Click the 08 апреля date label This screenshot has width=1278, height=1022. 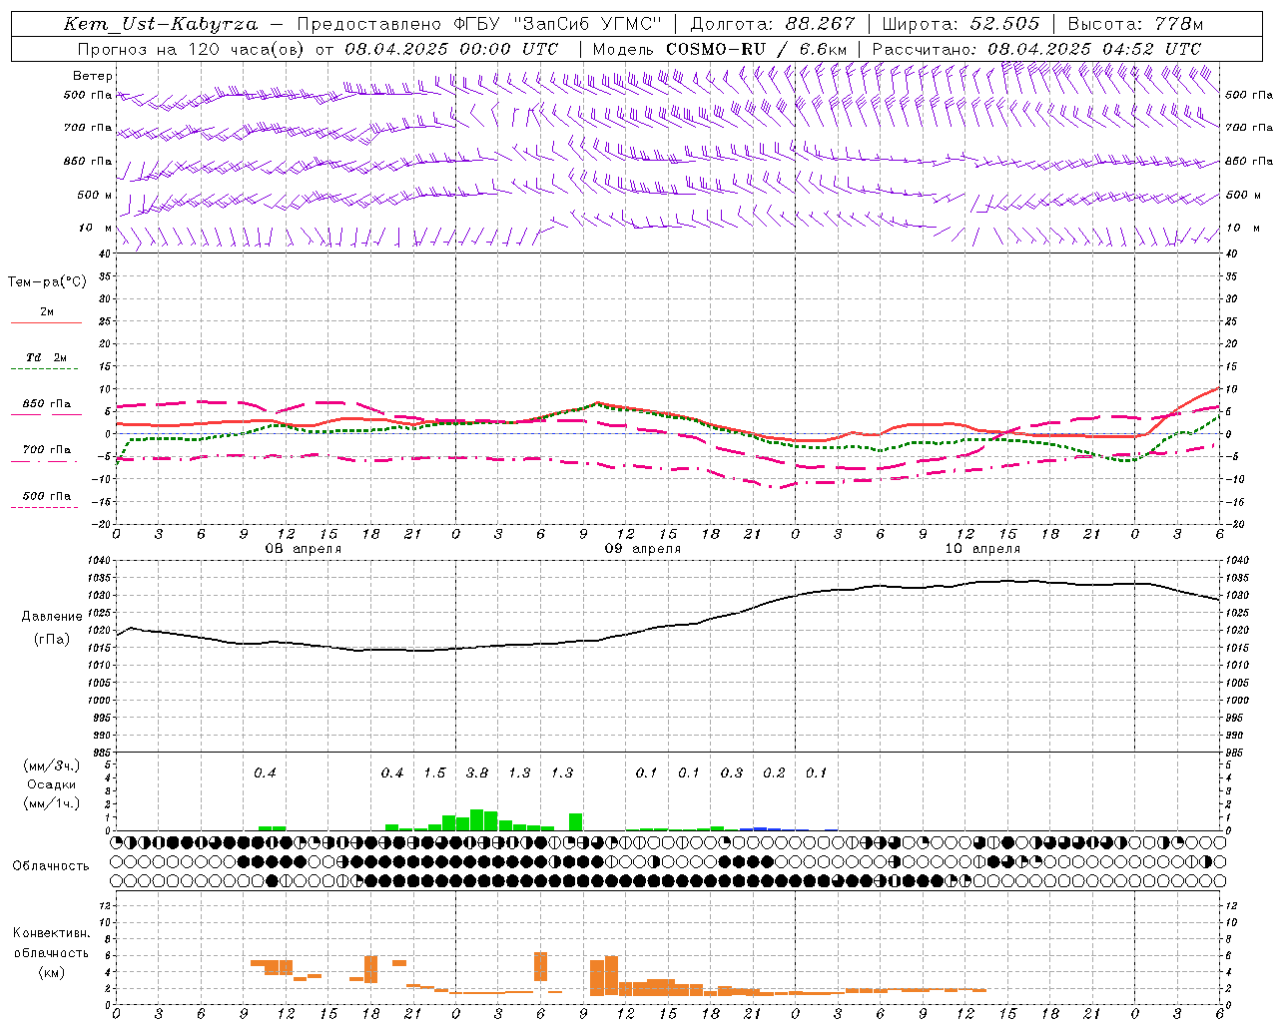click(303, 548)
